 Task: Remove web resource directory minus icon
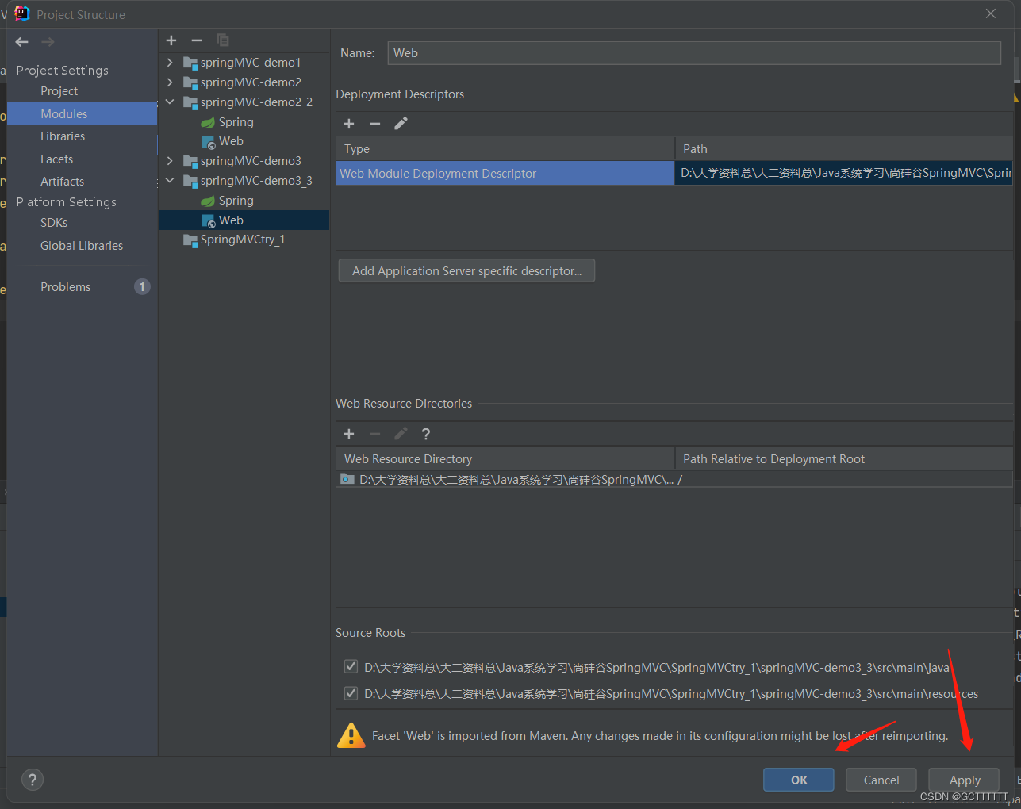click(x=375, y=434)
